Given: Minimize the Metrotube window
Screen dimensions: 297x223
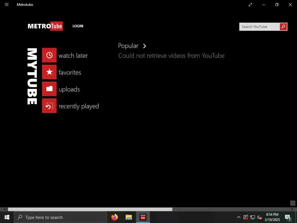Looking at the screenshot, I should pos(263,5).
